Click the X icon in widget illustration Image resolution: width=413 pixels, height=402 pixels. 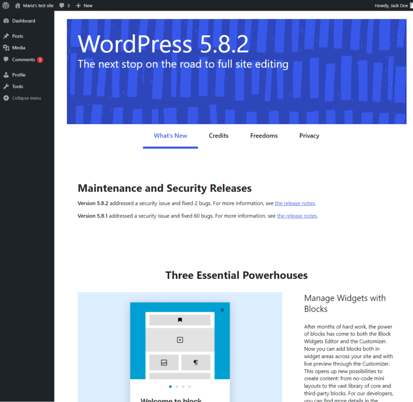[x=222, y=310]
